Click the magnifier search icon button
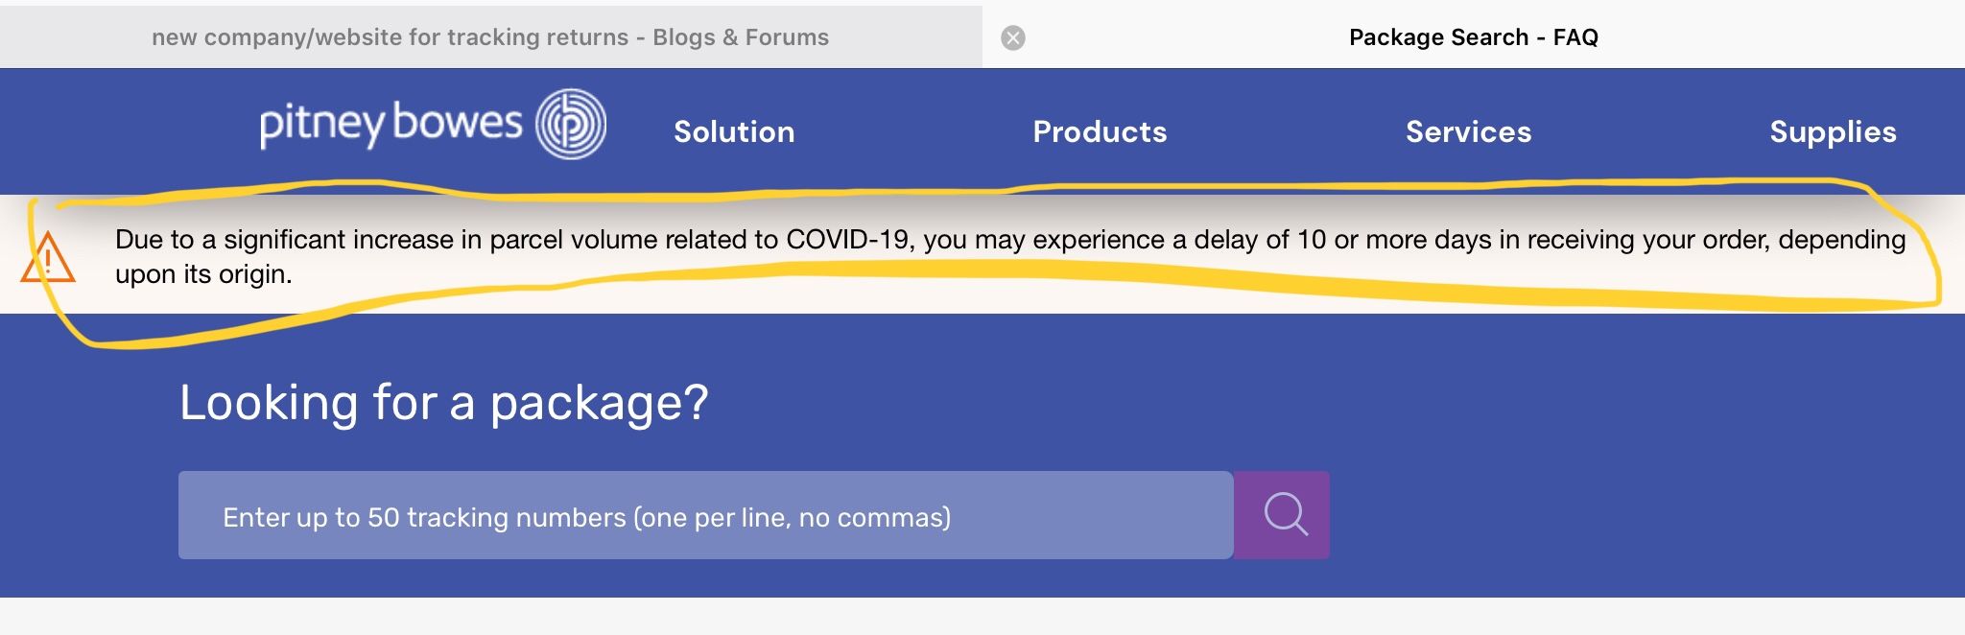 pos(1284,515)
